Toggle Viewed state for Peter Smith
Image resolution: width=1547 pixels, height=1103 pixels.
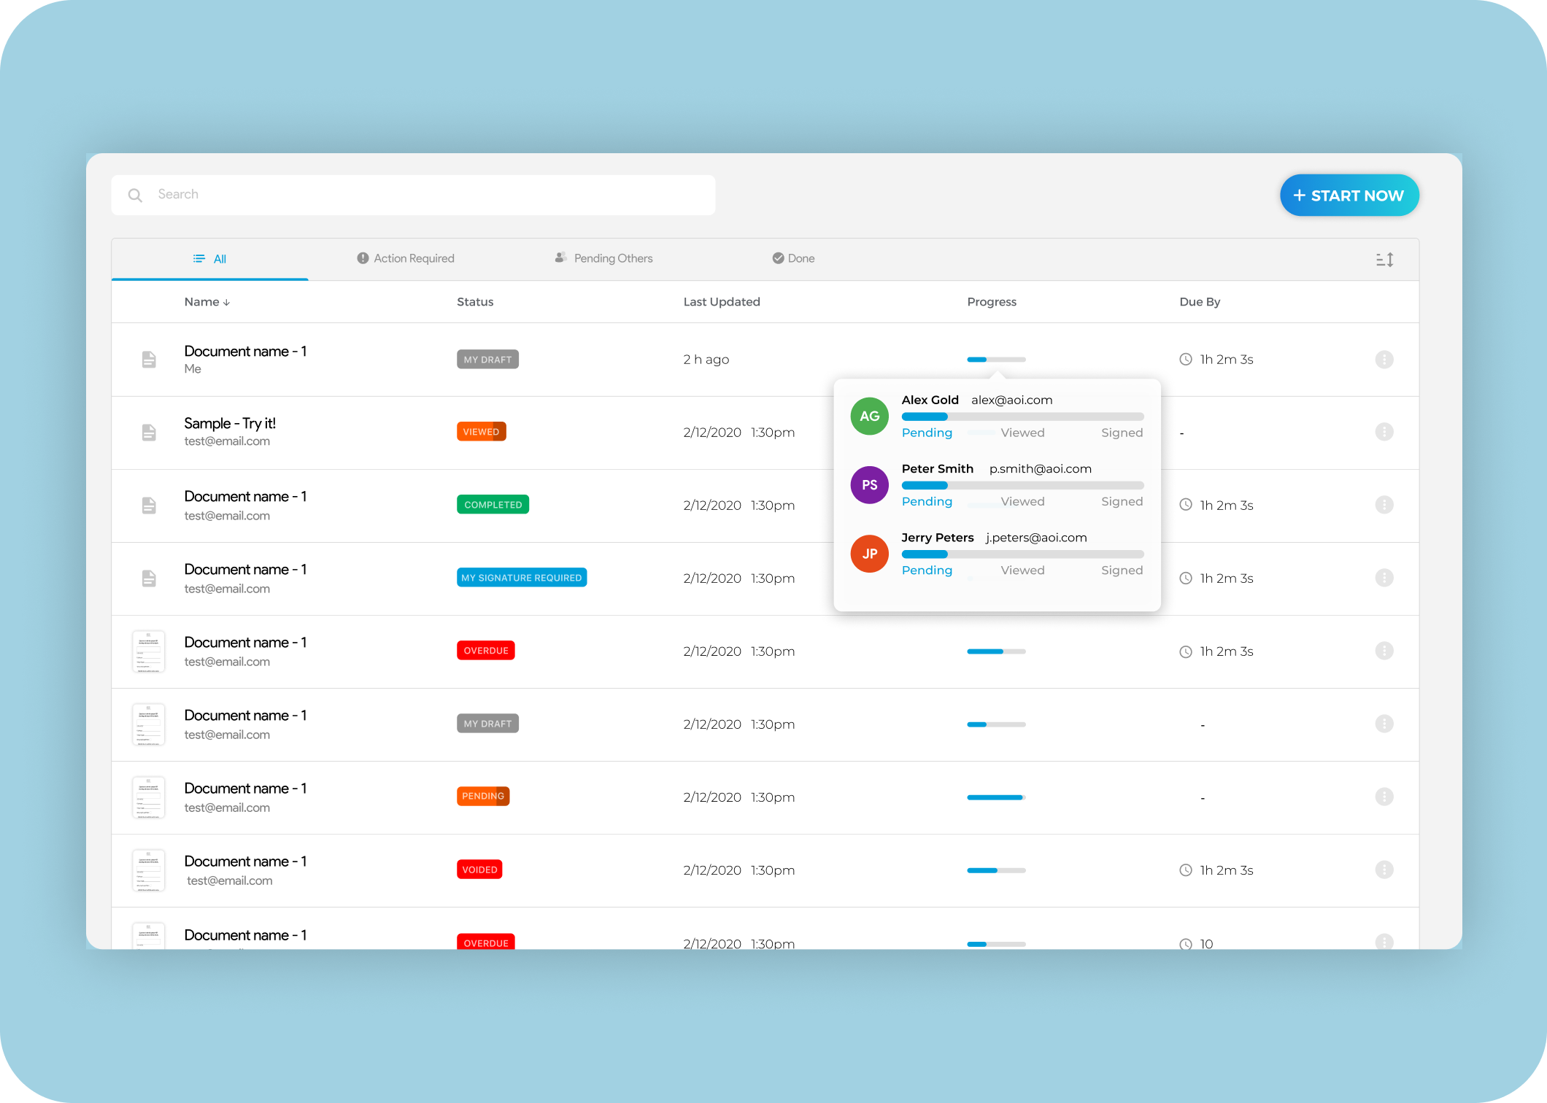pyautogui.click(x=1022, y=501)
